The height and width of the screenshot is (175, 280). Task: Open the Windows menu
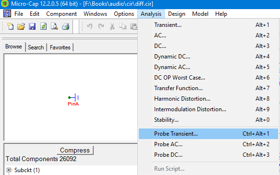pyautogui.click(x=96, y=14)
